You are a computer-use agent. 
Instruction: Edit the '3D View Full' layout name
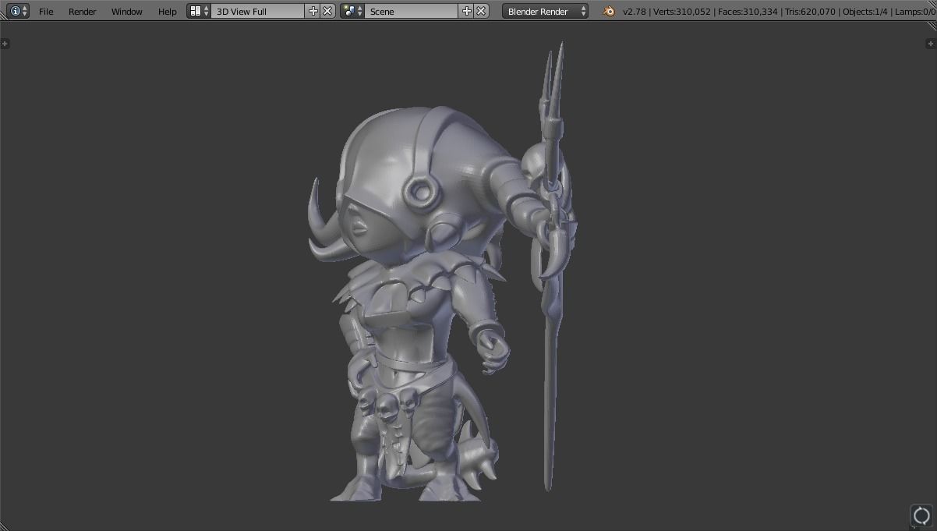tap(258, 11)
